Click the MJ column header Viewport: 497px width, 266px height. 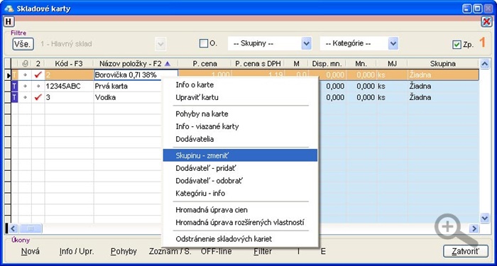click(392, 64)
